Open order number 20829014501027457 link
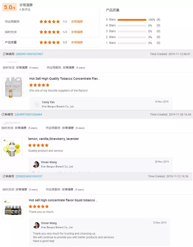Image resolution: width=193 pixels, height=247 pixels. [29, 54]
